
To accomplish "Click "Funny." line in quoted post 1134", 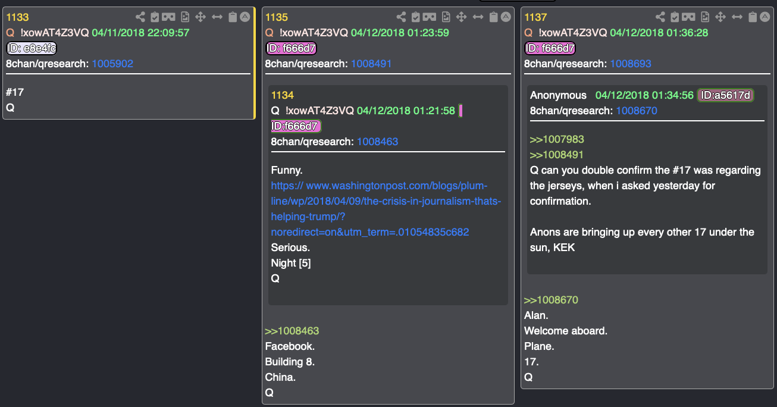I will pyautogui.click(x=287, y=170).
